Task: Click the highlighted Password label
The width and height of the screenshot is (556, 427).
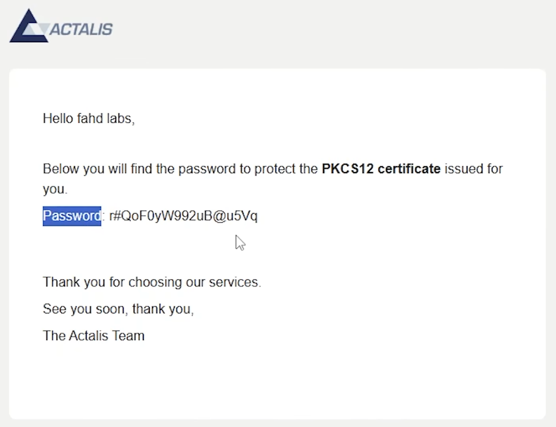Action: pyautogui.click(x=72, y=216)
